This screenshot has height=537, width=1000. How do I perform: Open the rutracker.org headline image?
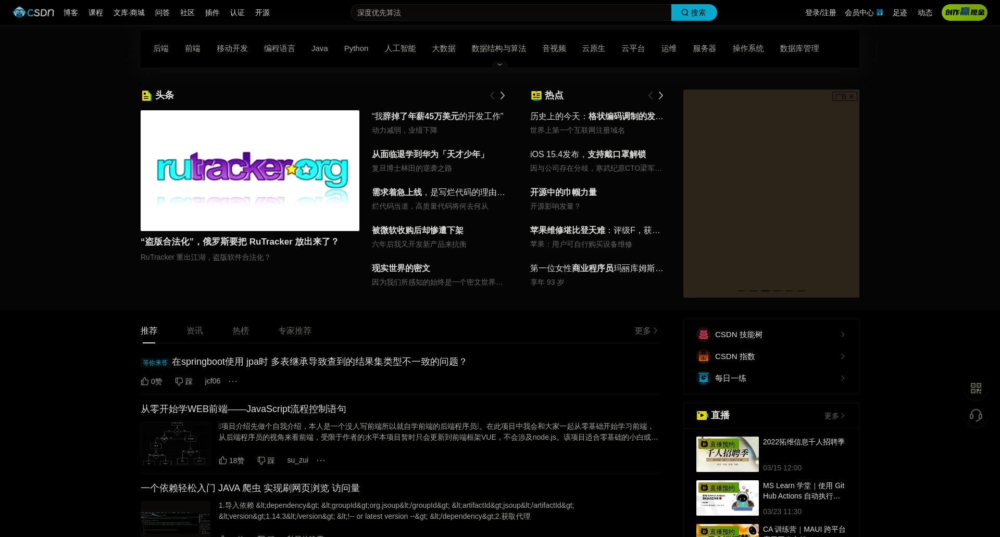(x=250, y=171)
